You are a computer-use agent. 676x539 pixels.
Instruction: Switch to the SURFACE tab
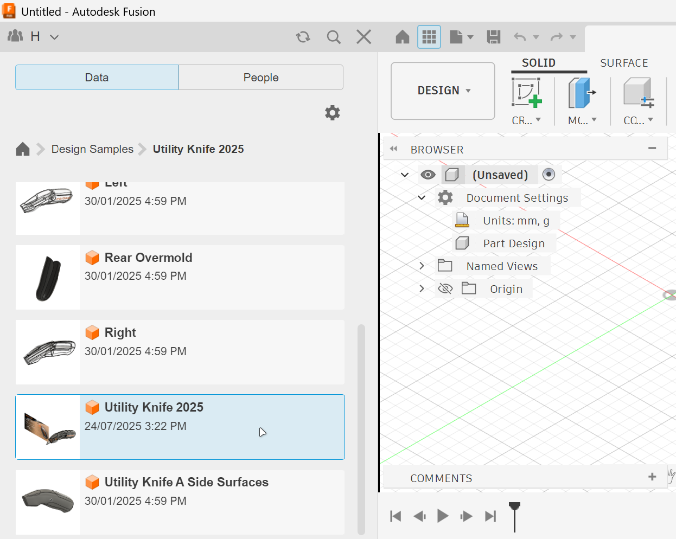pos(624,63)
